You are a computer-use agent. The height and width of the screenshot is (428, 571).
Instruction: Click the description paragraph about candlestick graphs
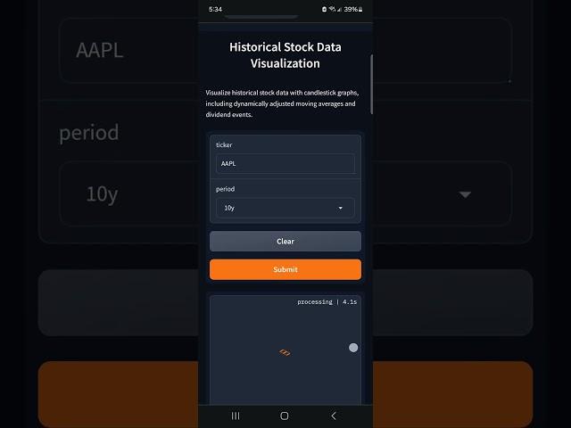(281, 103)
